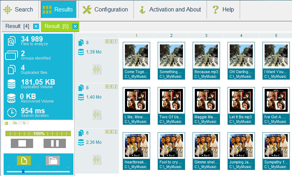The image size is (292, 176).
Task: Select the folder mode button
Action: 53,161
